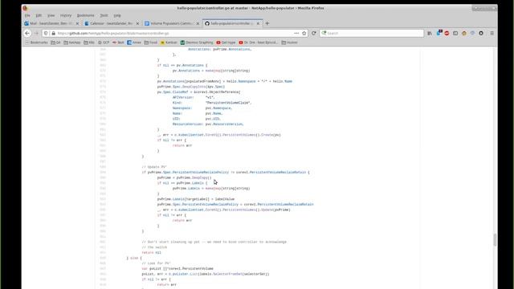Open the Library toolbar icon

430,33
